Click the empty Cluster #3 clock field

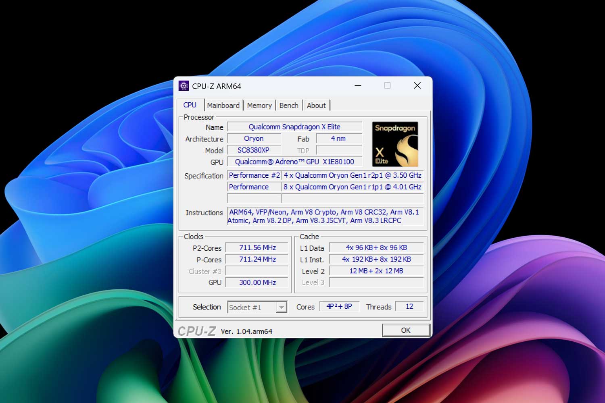(x=257, y=271)
